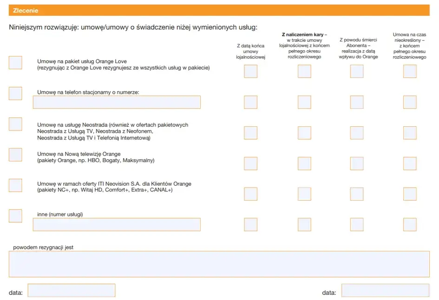The width and height of the screenshot is (439, 300).
Task: Check Nowa telewizja 'Z powodu śmierci Abonenta' box
Action: click(x=357, y=163)
